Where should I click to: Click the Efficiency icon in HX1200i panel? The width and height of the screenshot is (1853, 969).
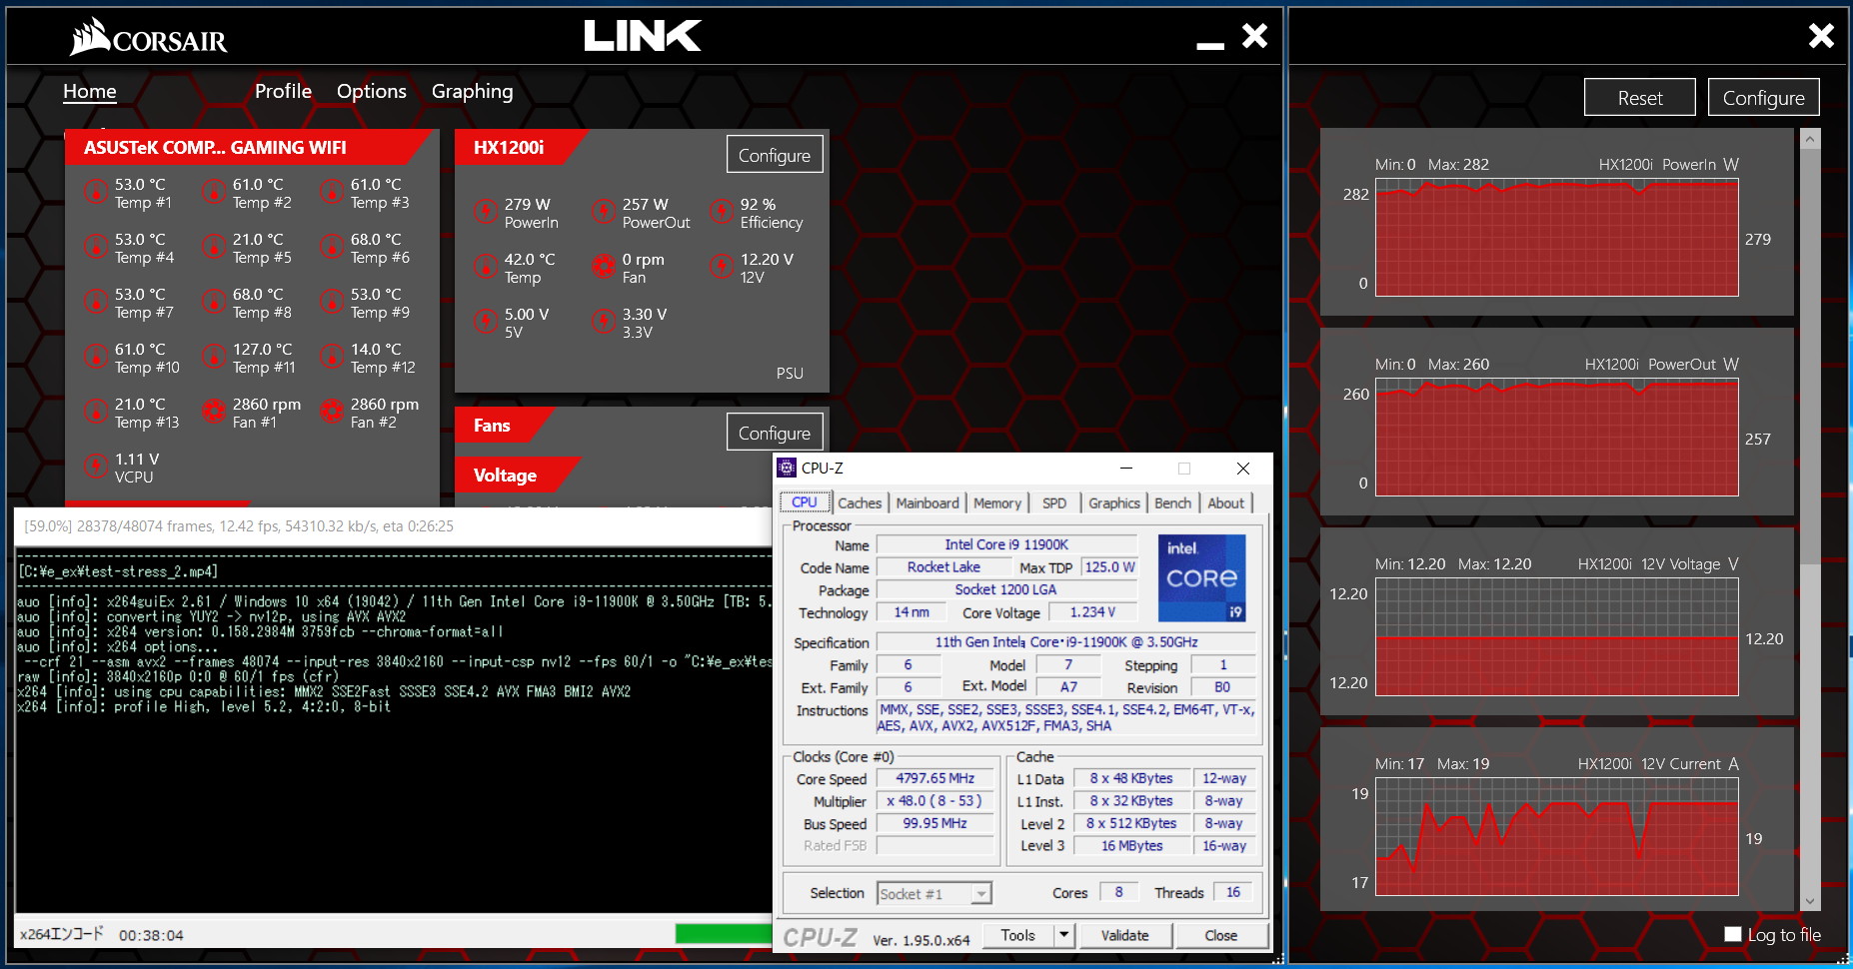(722, 211)
